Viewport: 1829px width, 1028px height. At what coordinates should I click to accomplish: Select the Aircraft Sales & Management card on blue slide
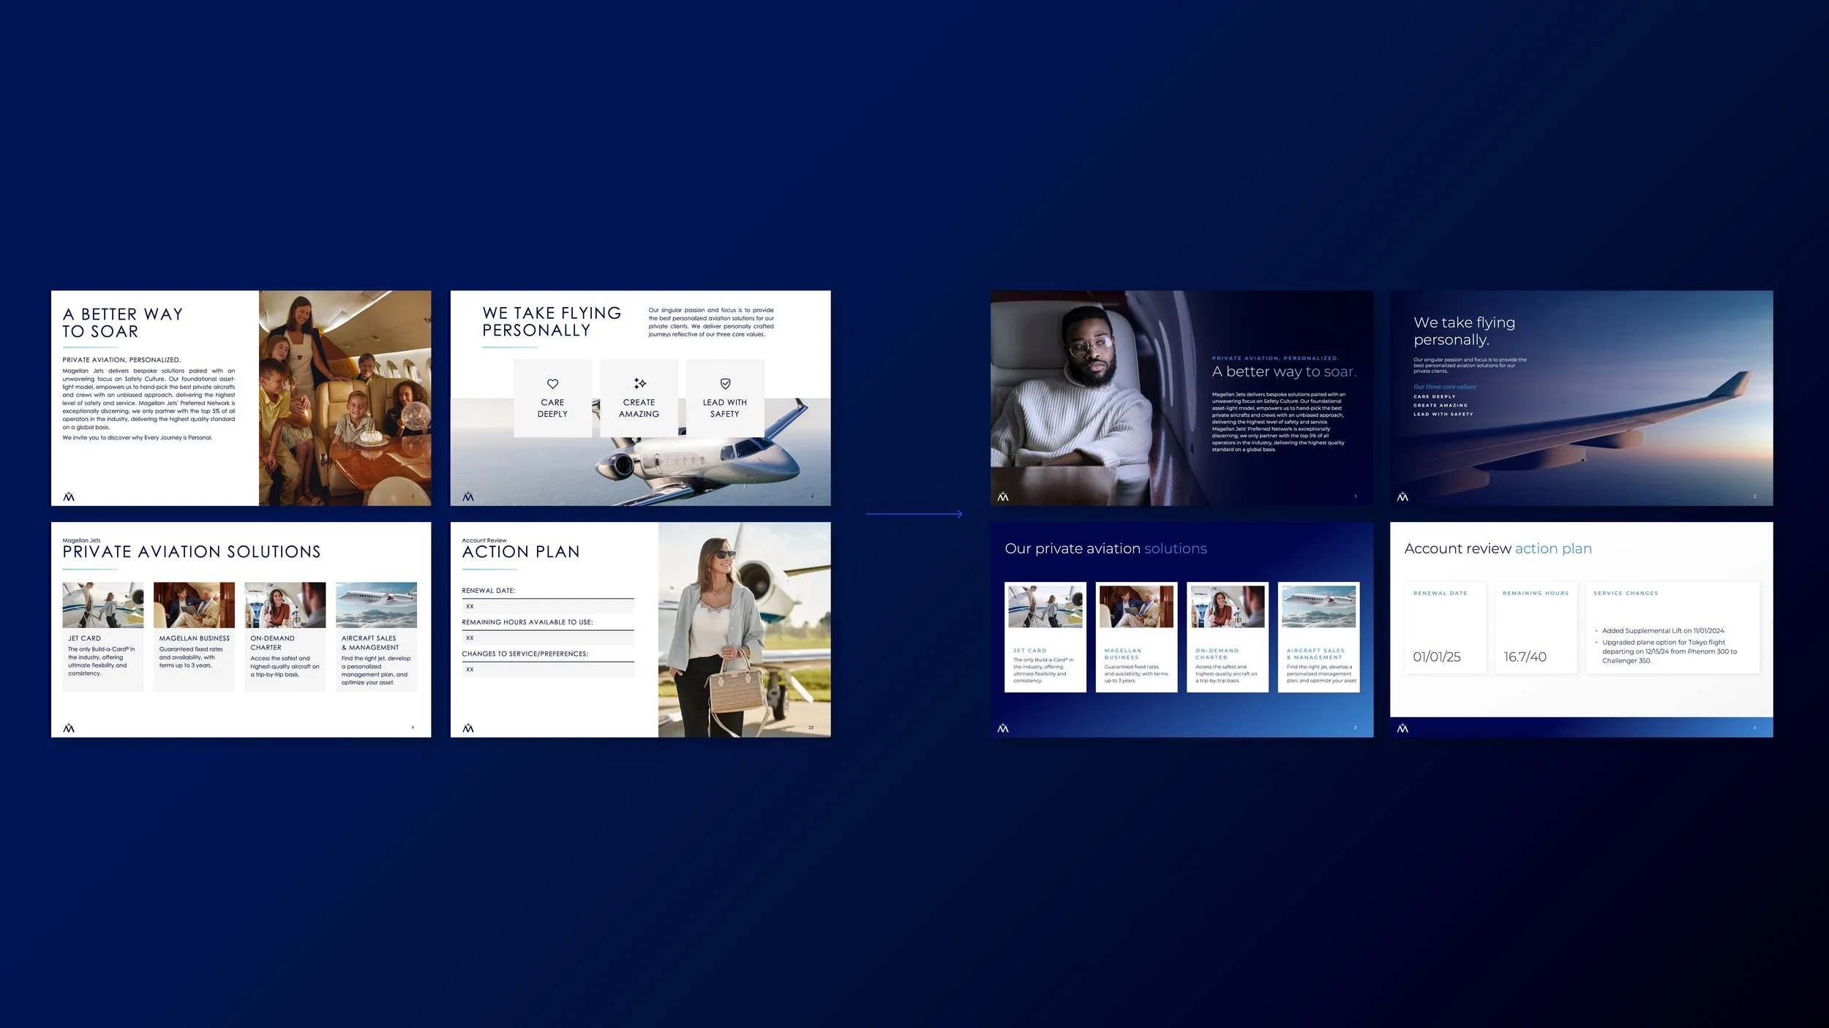click(1318, 637)
